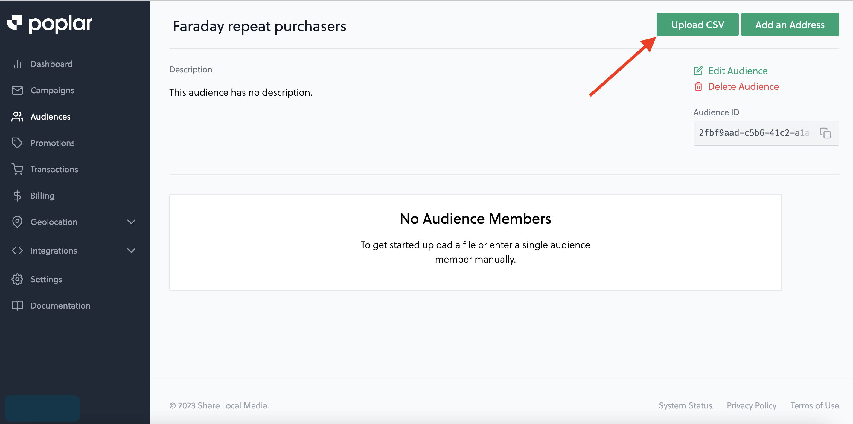Click the Documentation book icon

[17, 306]
